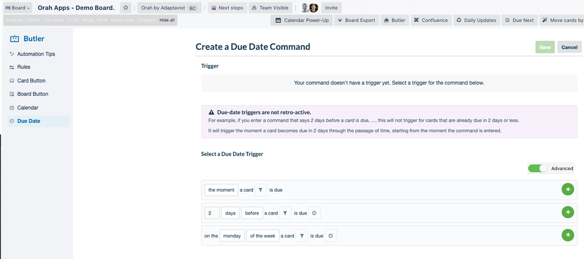The image size is (584, 259).
Task: Open Butler from the board header
Action: point(395,20)
